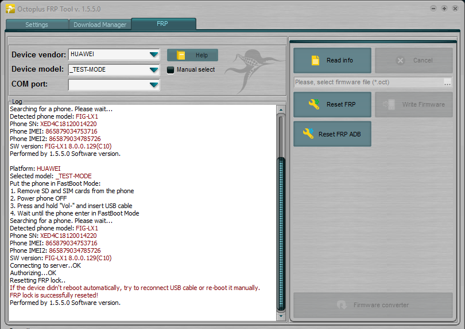Click the phone icon on Write Firmware
This screenshot has width=465, height=329.
click(x=389, y=104)
